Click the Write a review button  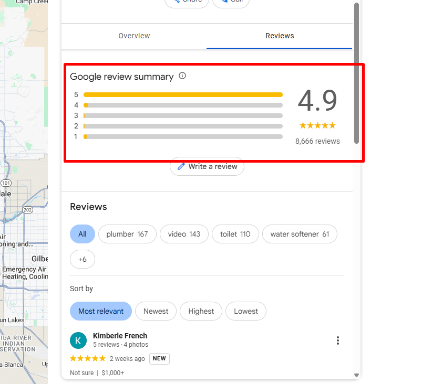(207, 166)
